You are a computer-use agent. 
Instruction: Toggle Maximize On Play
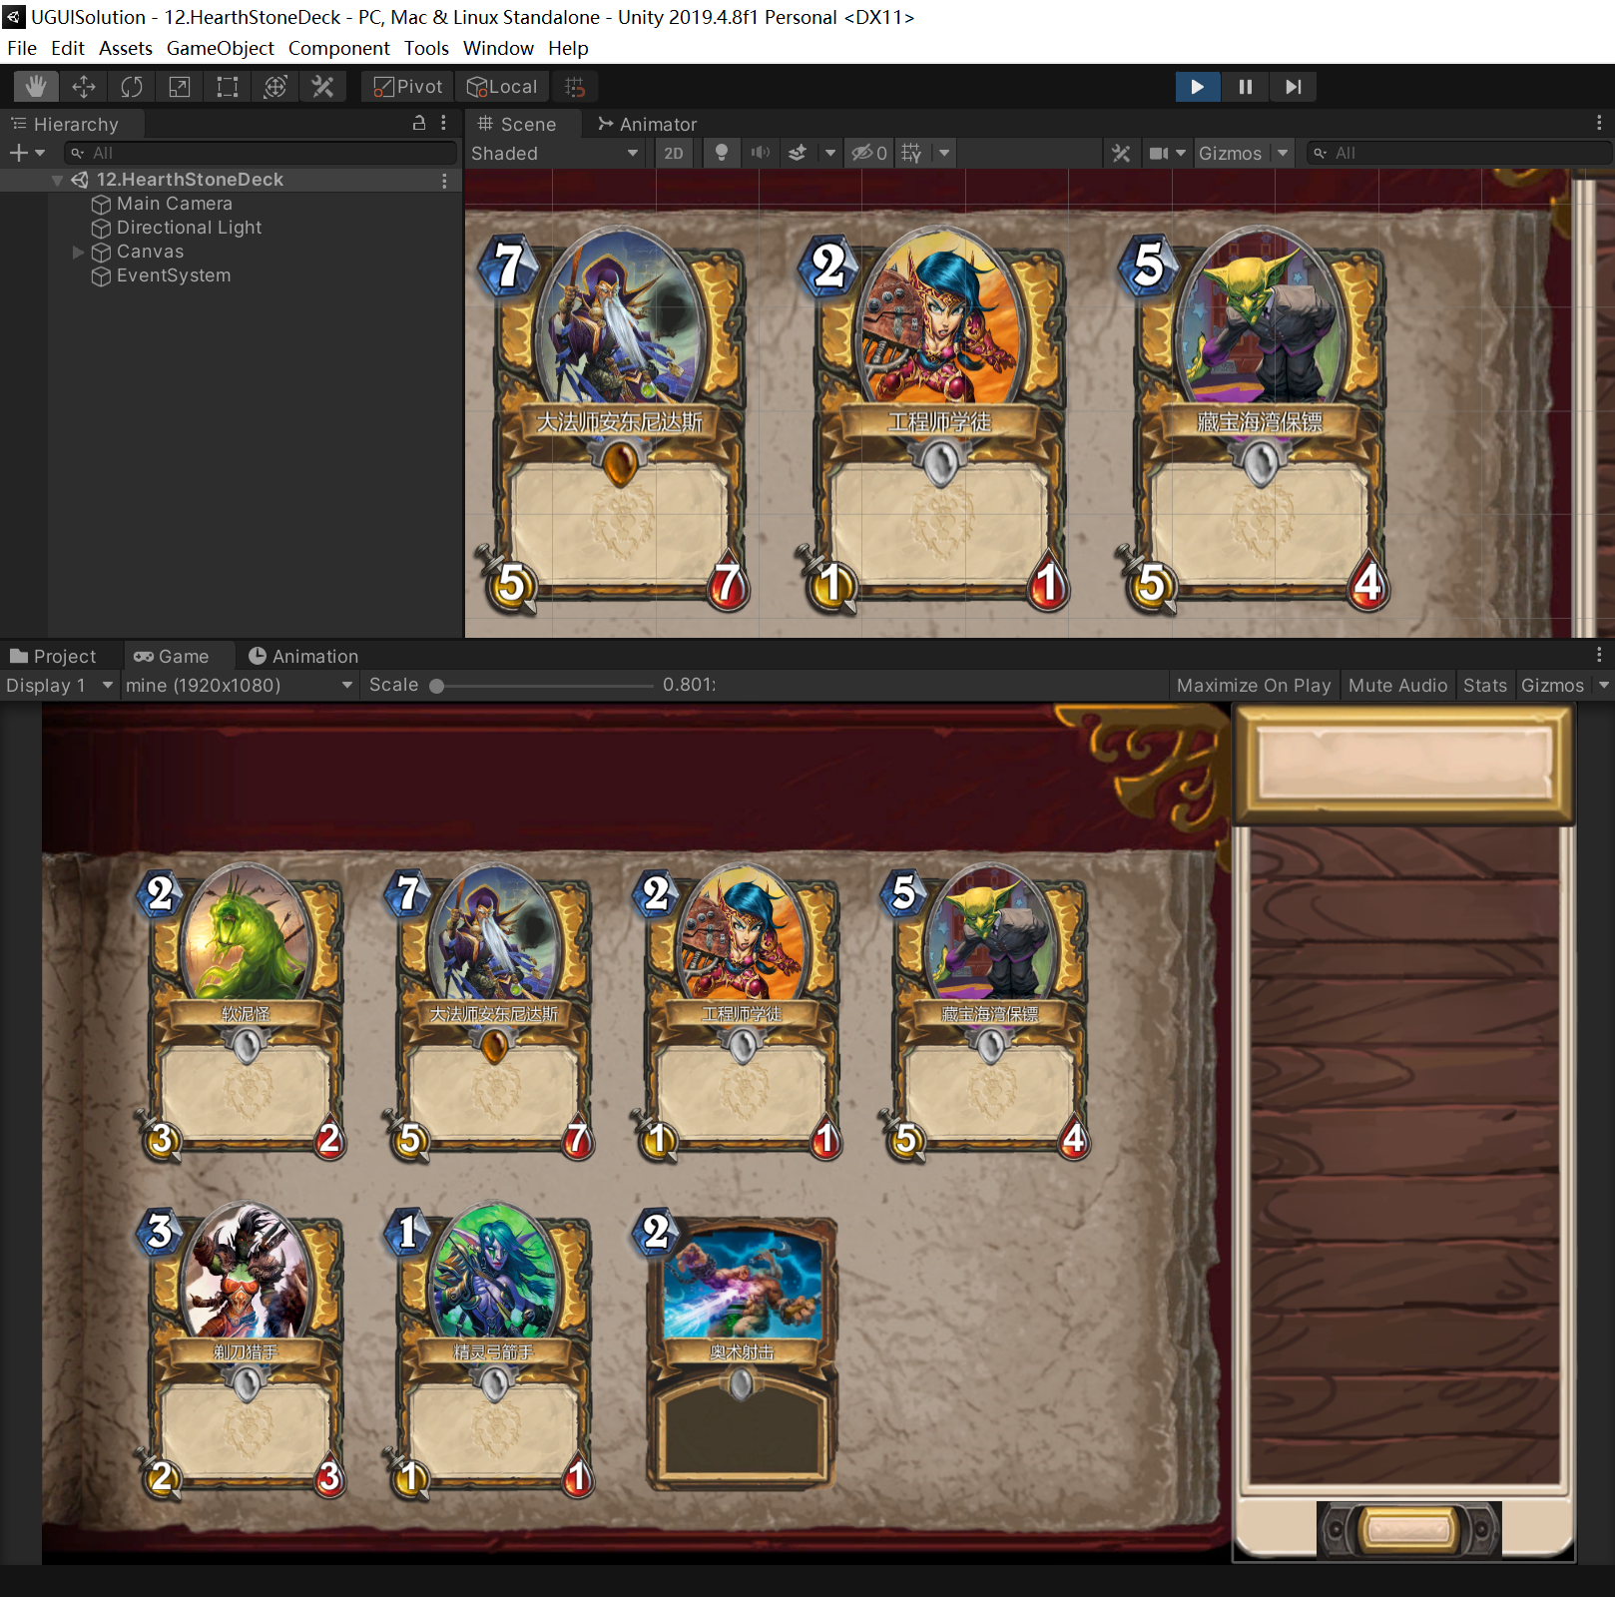(1254, 685)
